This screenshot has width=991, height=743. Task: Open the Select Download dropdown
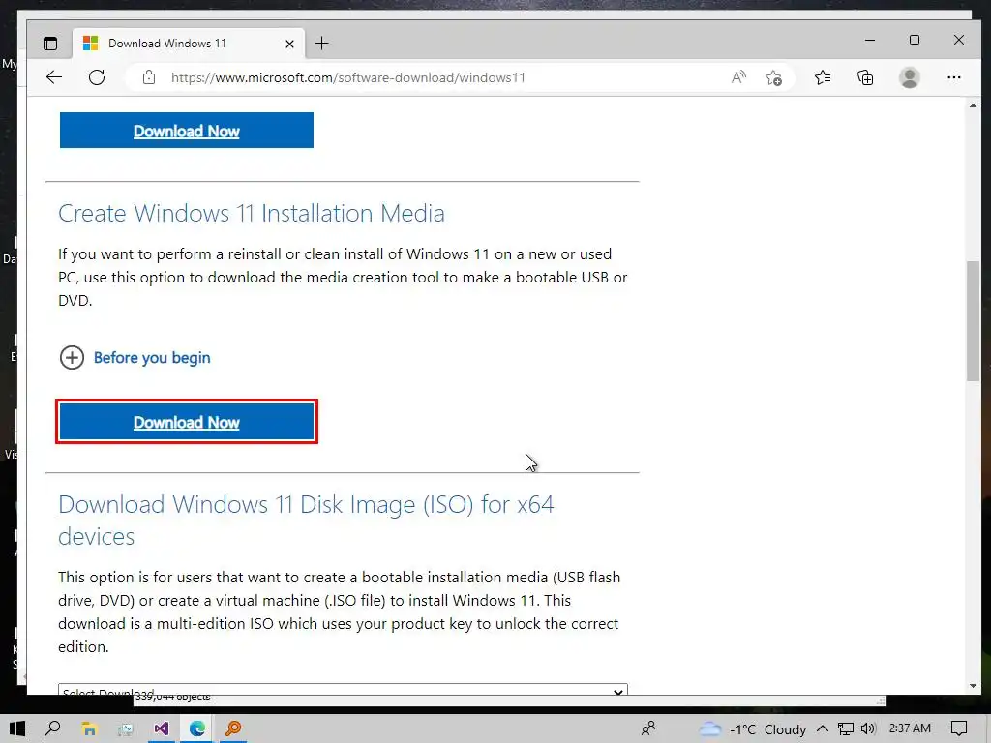point(343,689)
